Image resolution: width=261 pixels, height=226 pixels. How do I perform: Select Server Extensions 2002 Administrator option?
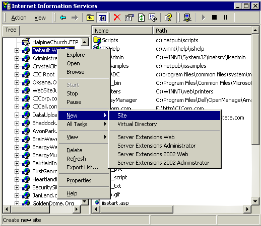165,163
